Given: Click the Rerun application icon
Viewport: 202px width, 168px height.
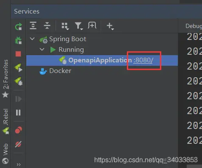Looking at the screenshot, I should tap(19, 27).
